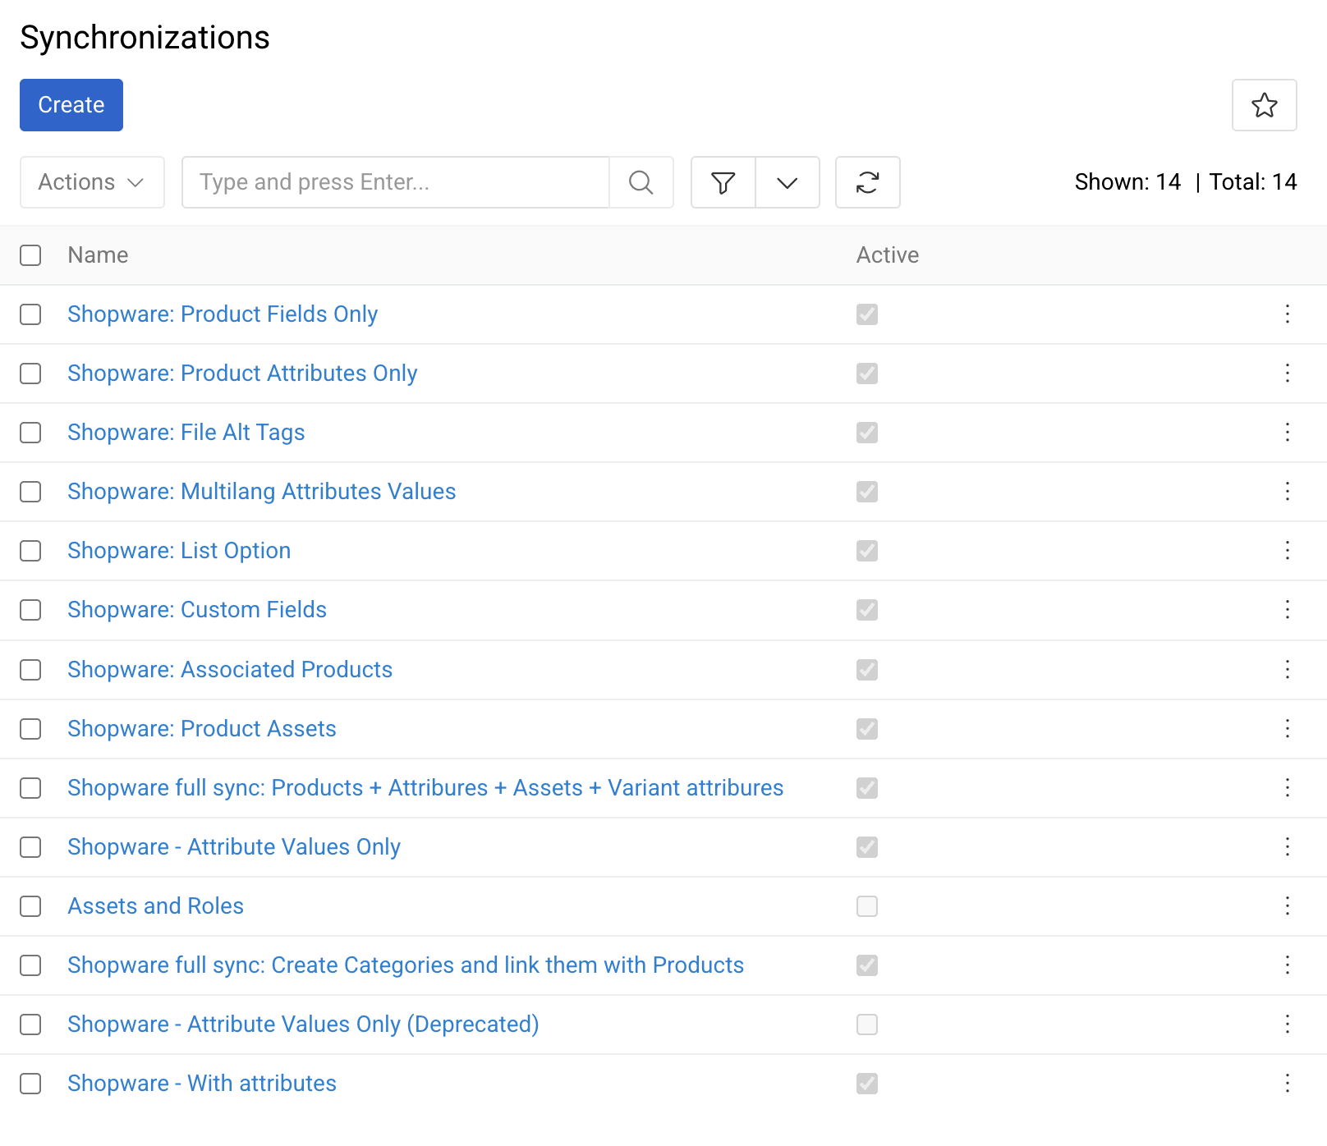Refresh the synchronizations list
This screenshot has height=1146, width=1327.
tap(867, 182)
